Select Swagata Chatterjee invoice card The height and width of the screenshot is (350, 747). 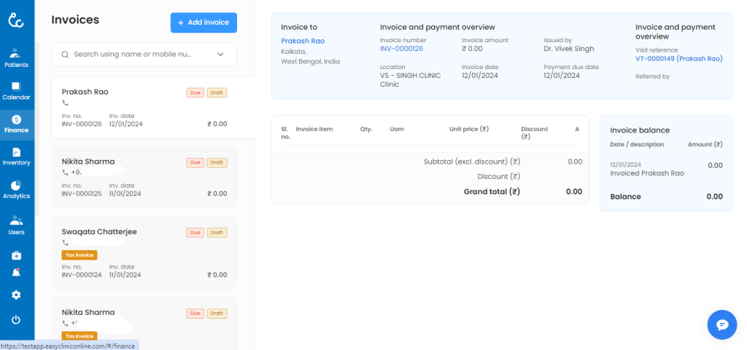point(144,252)
